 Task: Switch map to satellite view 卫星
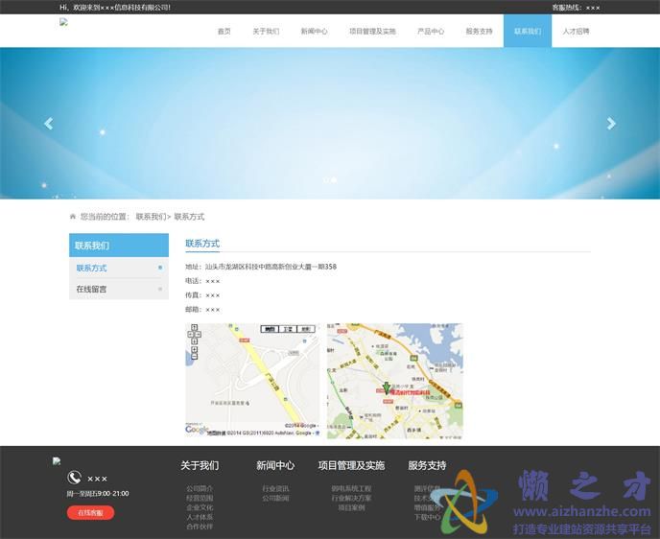pos(288,329)
